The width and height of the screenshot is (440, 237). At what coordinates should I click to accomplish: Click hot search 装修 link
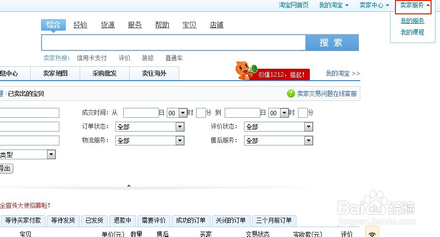147,58
